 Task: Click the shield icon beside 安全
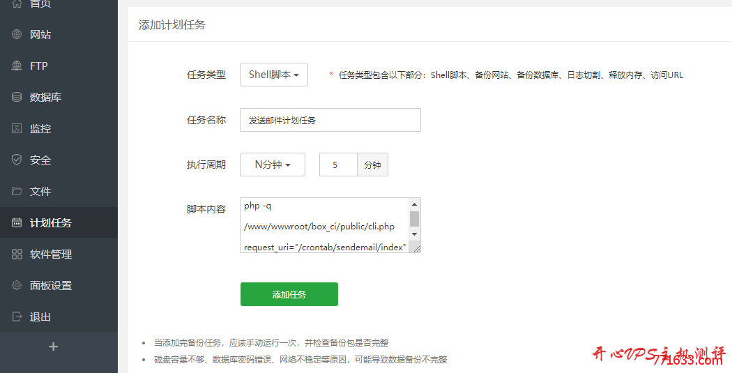[17, 160]
